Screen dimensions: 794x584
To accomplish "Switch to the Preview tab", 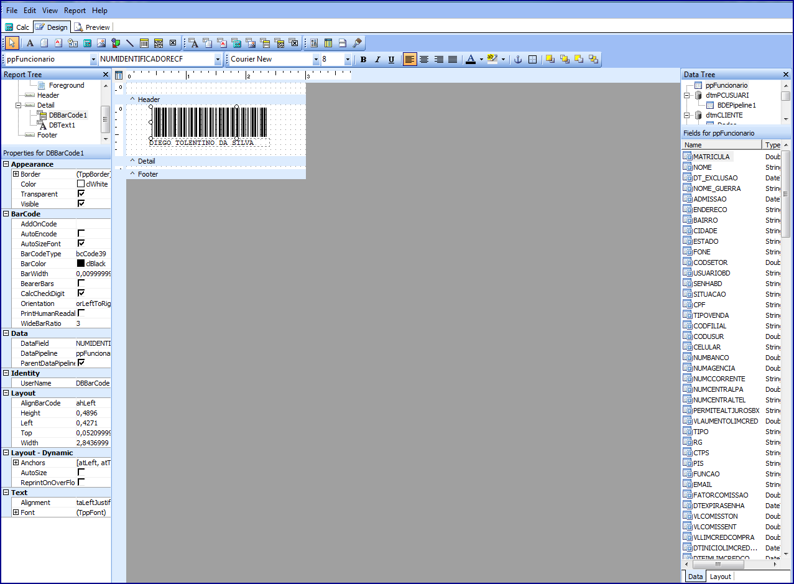I will tap(92, 27).
